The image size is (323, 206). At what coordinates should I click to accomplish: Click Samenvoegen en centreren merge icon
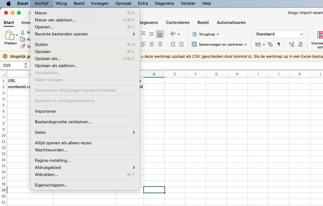194,44
